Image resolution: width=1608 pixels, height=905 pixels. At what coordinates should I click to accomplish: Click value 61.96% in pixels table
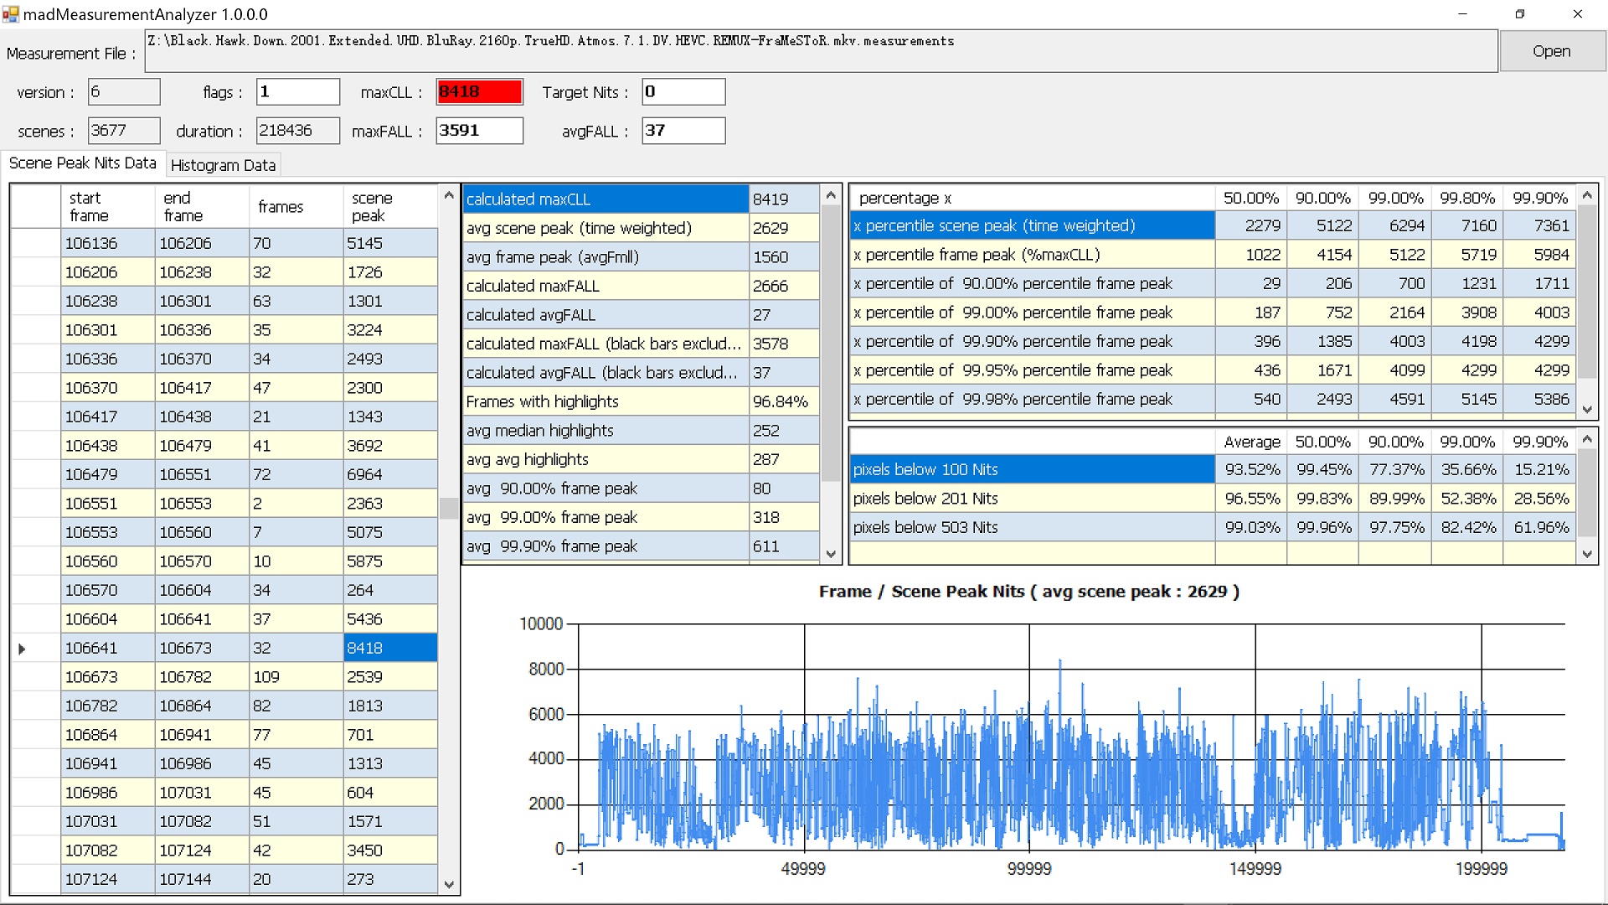(x=1540, y=527)
